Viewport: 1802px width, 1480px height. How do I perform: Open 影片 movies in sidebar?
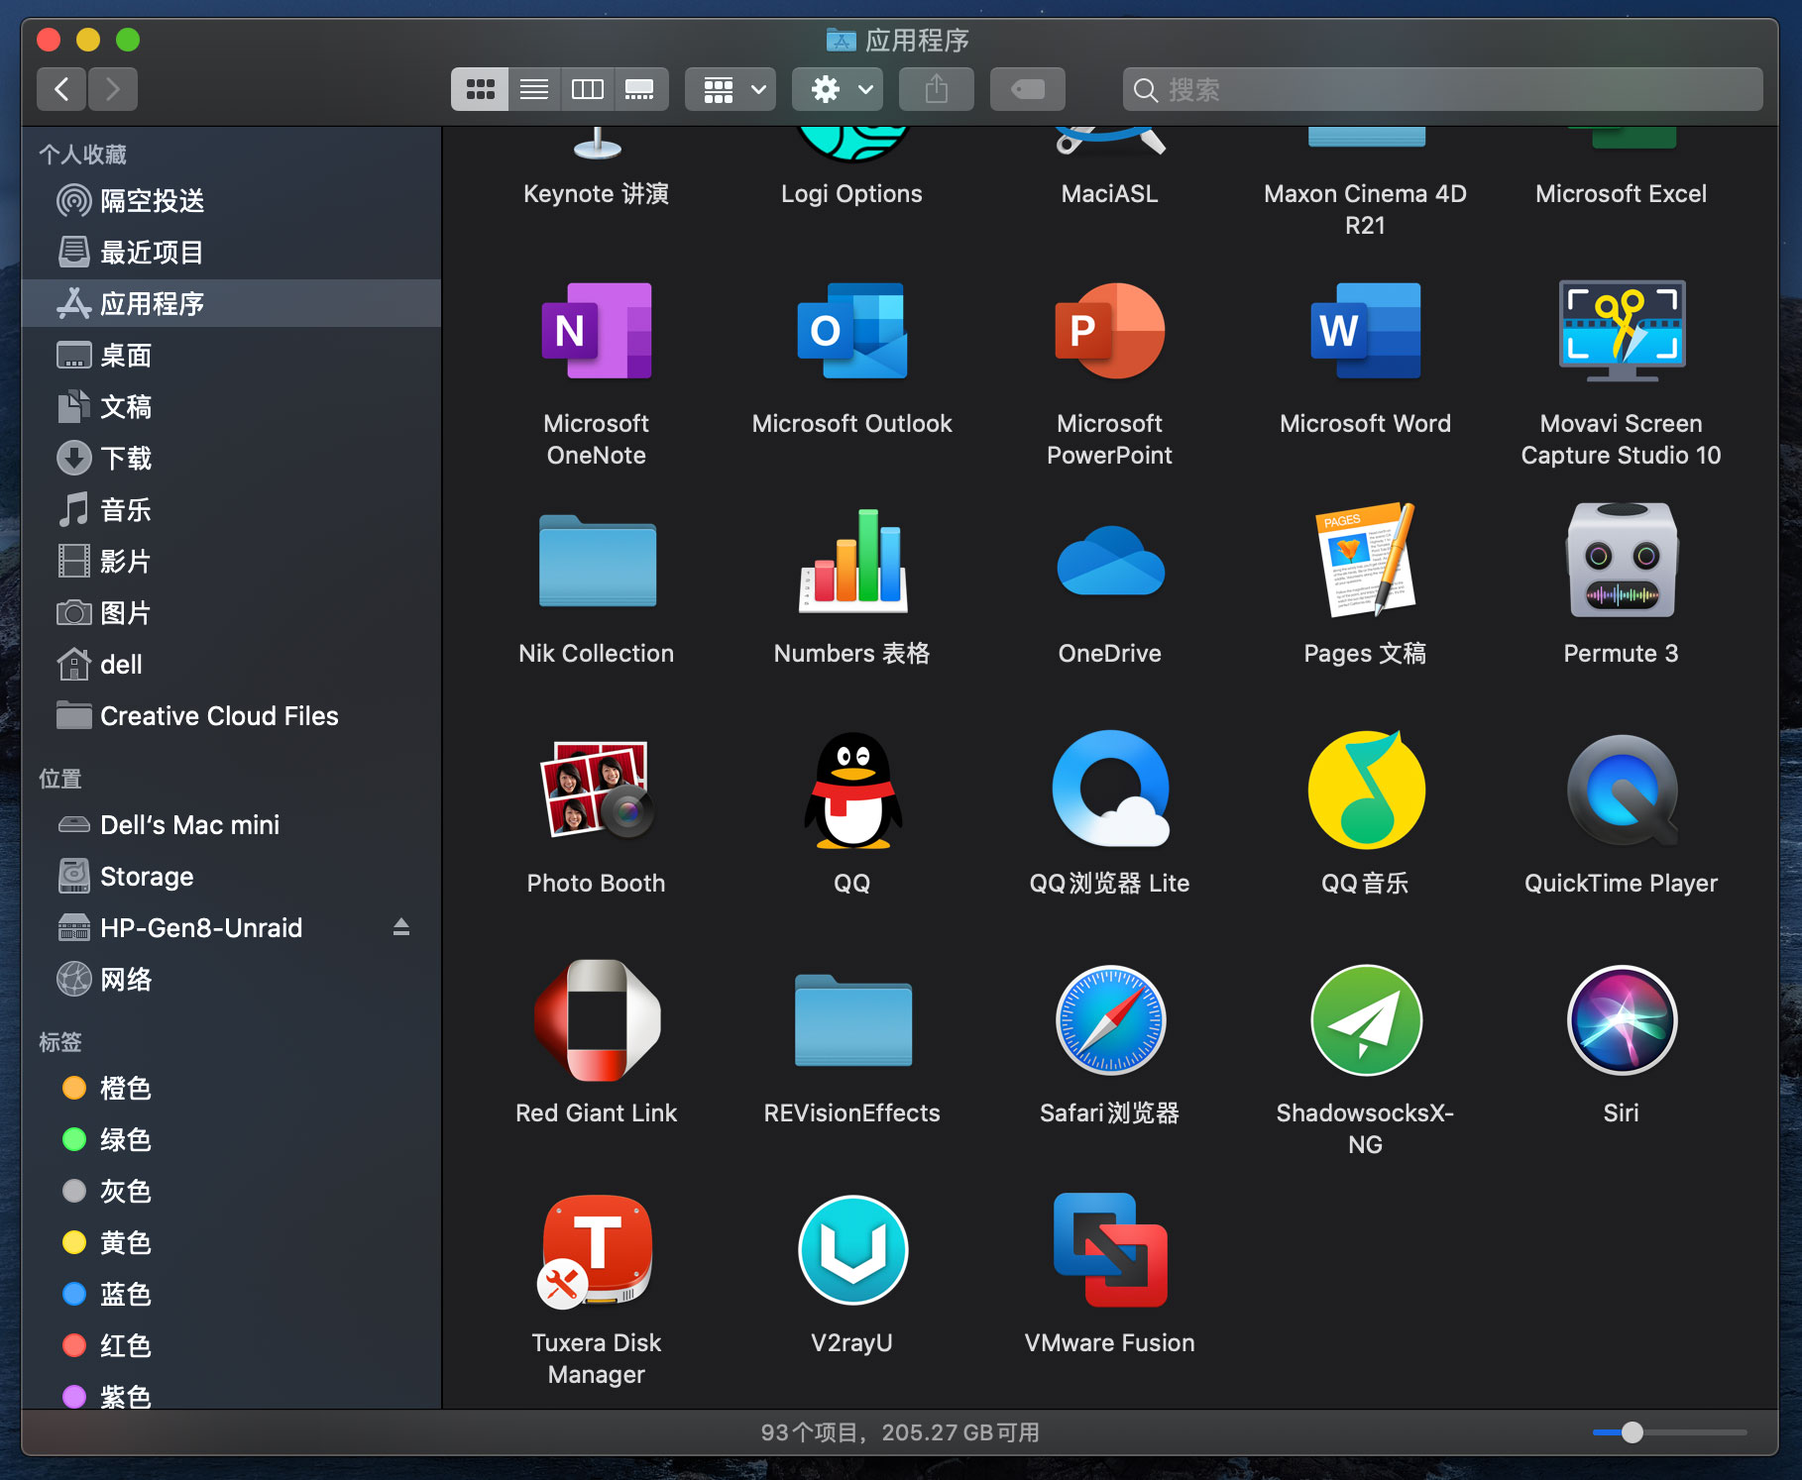coord(231,562)
